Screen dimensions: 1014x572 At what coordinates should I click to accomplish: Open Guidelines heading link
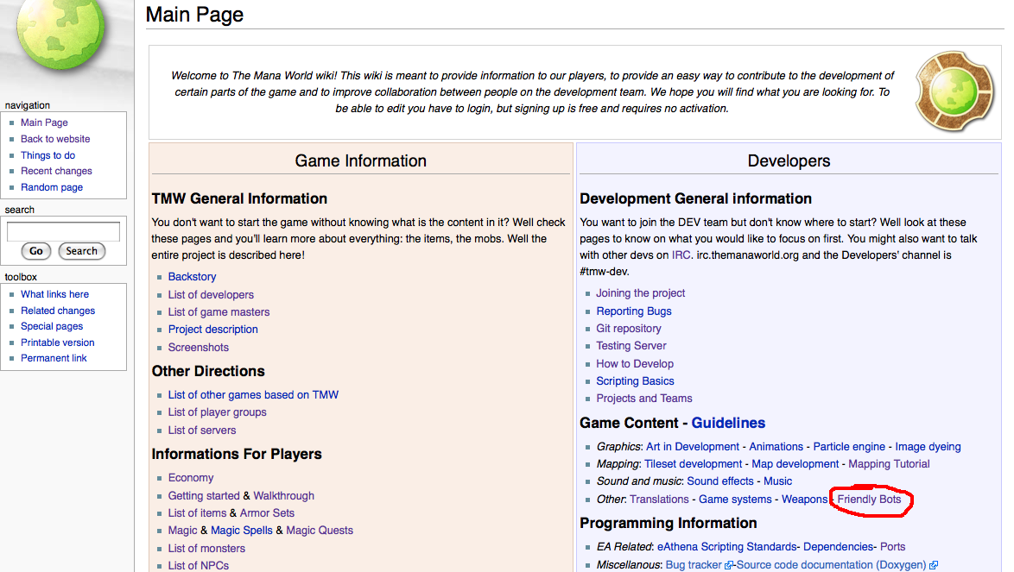[728, 424]
